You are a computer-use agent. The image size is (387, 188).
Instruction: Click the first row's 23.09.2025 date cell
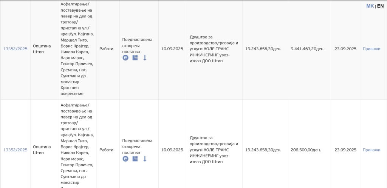[x=345, y=49]
